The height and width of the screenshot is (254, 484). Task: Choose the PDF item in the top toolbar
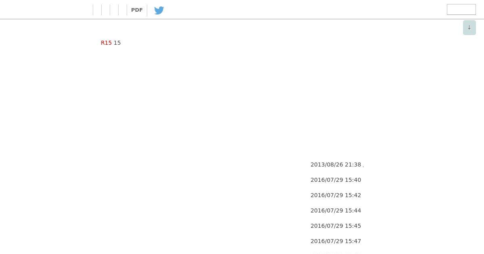(x=137, y=10)
